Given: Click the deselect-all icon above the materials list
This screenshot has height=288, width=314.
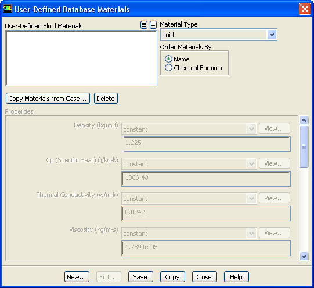Looking at the screenshot, I should coord(153,25).
